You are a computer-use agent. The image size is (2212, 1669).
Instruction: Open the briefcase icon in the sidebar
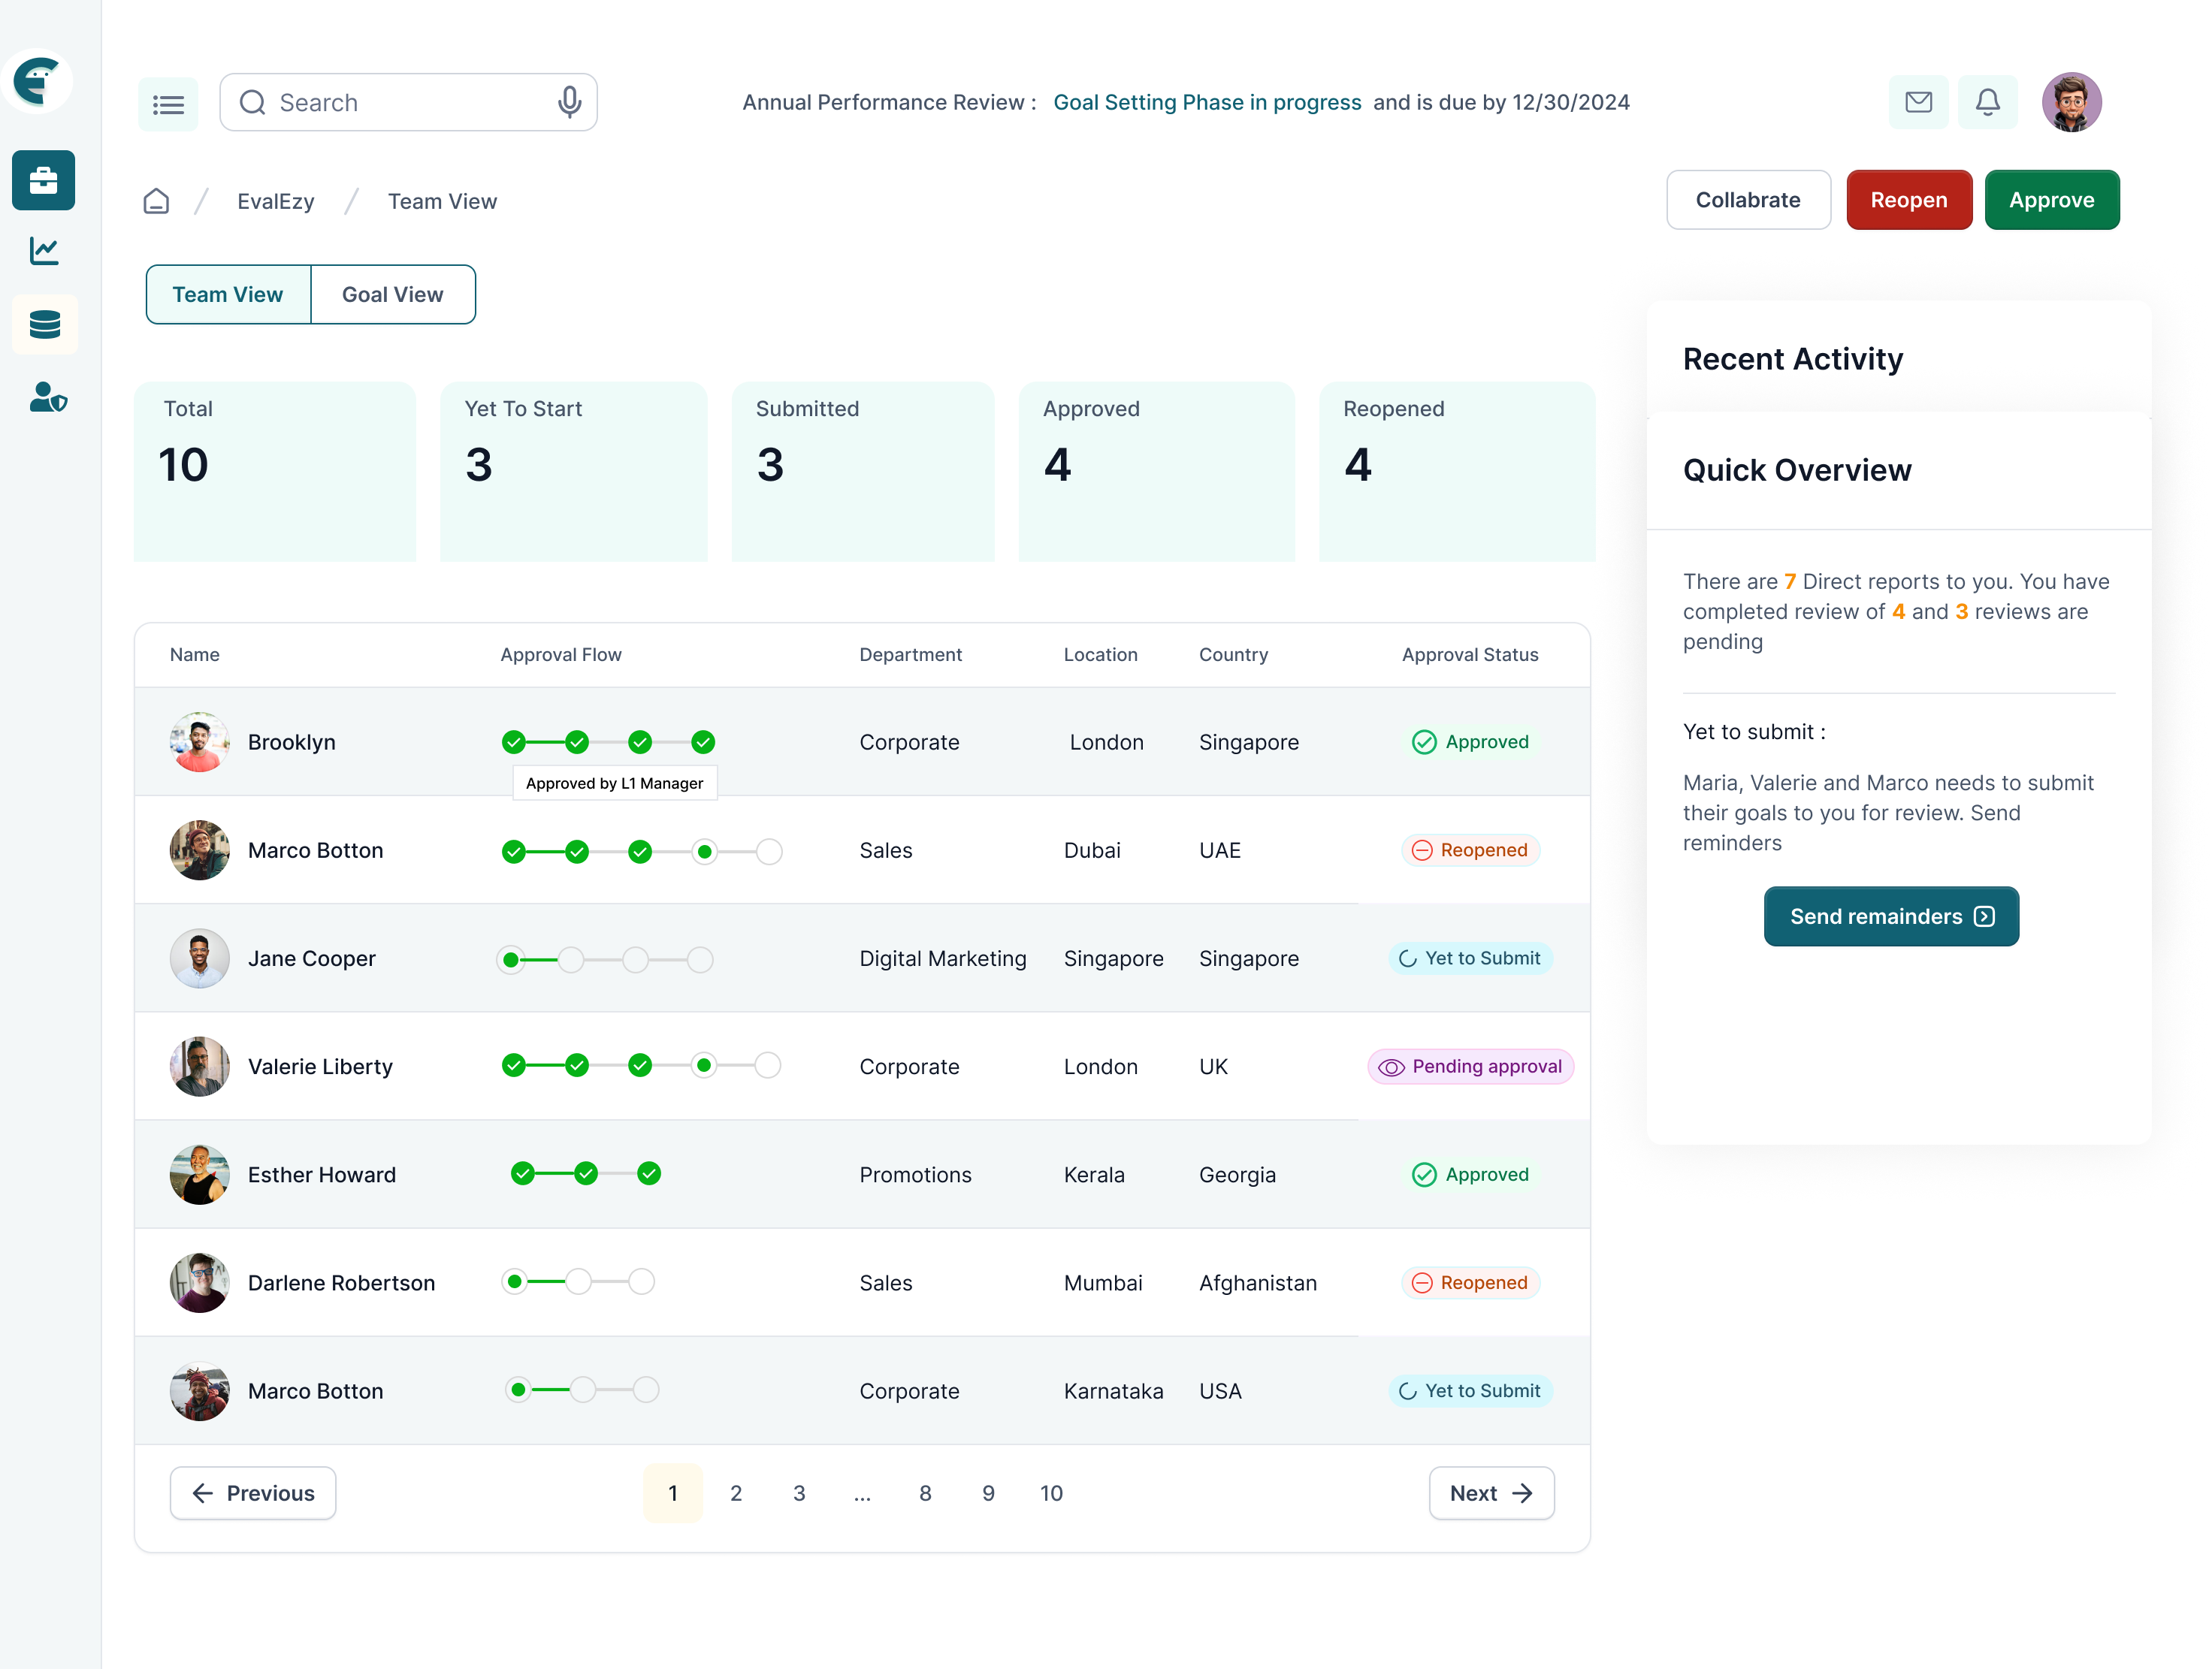pos(43,180)
